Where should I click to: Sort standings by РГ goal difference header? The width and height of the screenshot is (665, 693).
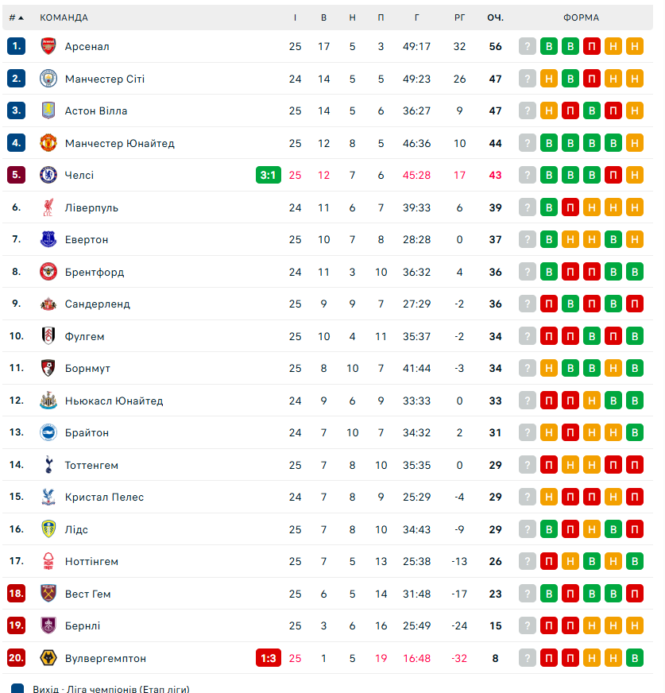tap(459, 17)
